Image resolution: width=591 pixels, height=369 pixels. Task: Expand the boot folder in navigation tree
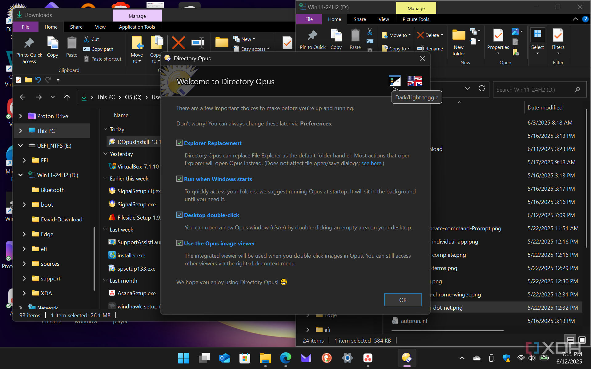tap(24, 204)
